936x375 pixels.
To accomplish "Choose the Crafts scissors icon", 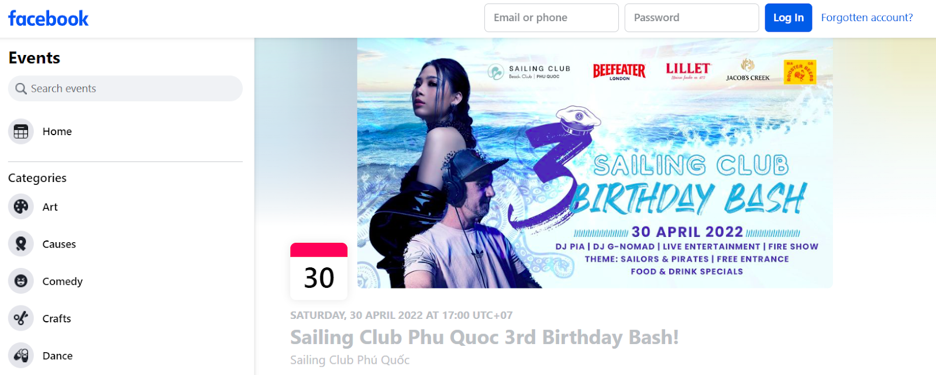I will (21, 318).
